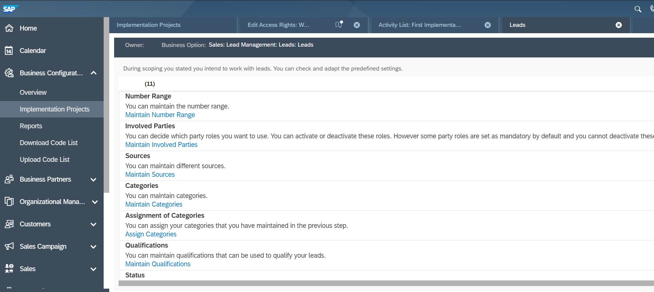The height and width of the screenshot is (292, 654).
Task: Close the Leads tab
Action: pyautogui.click(x=619, y=25)
